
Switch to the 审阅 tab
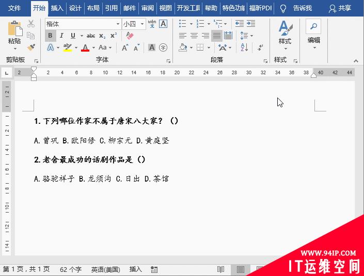(148, 8)
